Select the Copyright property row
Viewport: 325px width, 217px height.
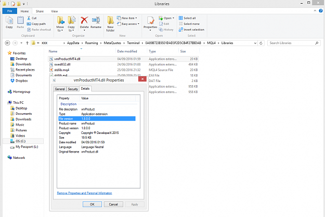[x=97, y=133]
